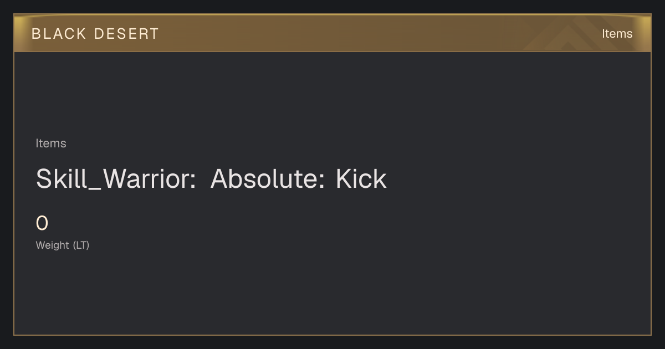Click the BLACK DESERT logo text
Viewport: 665px width, 349px height.
95,34
